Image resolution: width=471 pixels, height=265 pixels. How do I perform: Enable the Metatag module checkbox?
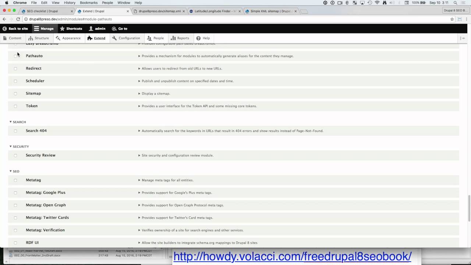pos(15,180)
